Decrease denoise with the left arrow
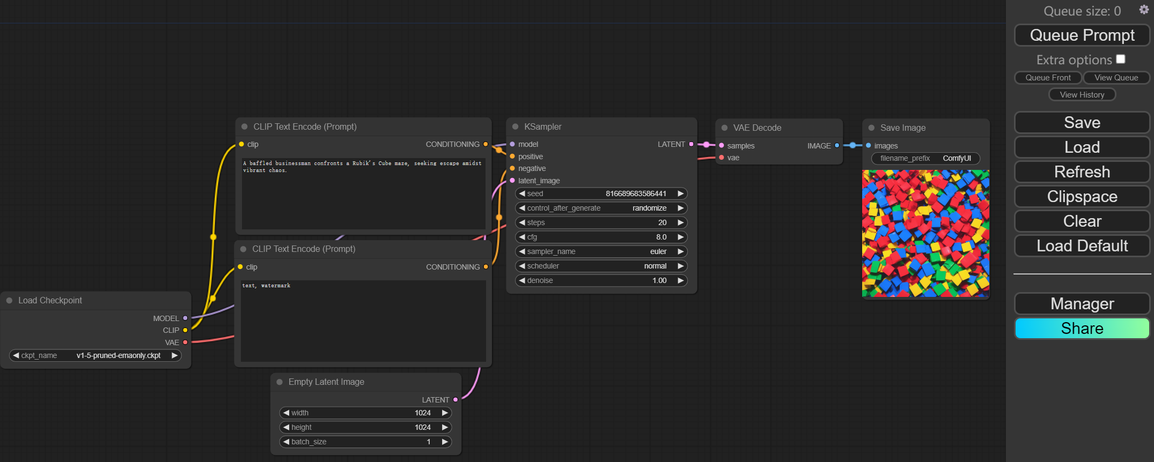 [x=522, y=280]
